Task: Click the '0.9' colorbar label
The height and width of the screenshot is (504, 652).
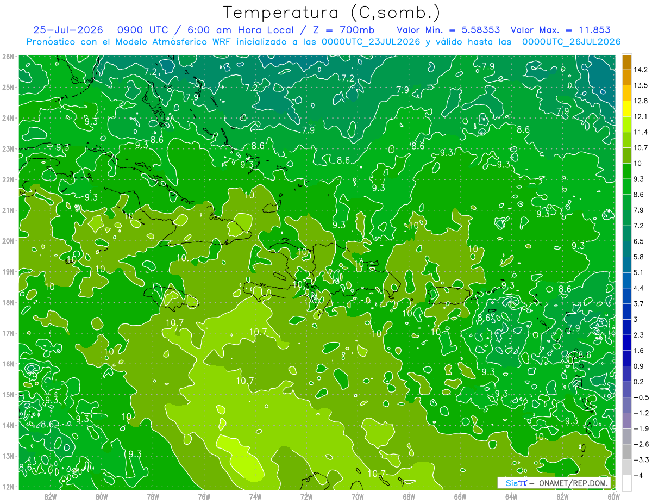Action: [x=640, y=366]
